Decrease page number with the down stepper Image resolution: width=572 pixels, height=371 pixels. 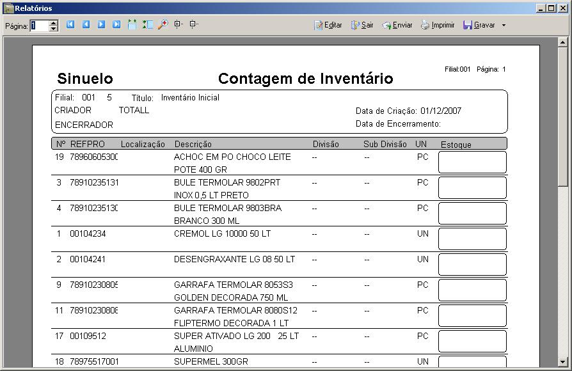pos(52,27)
